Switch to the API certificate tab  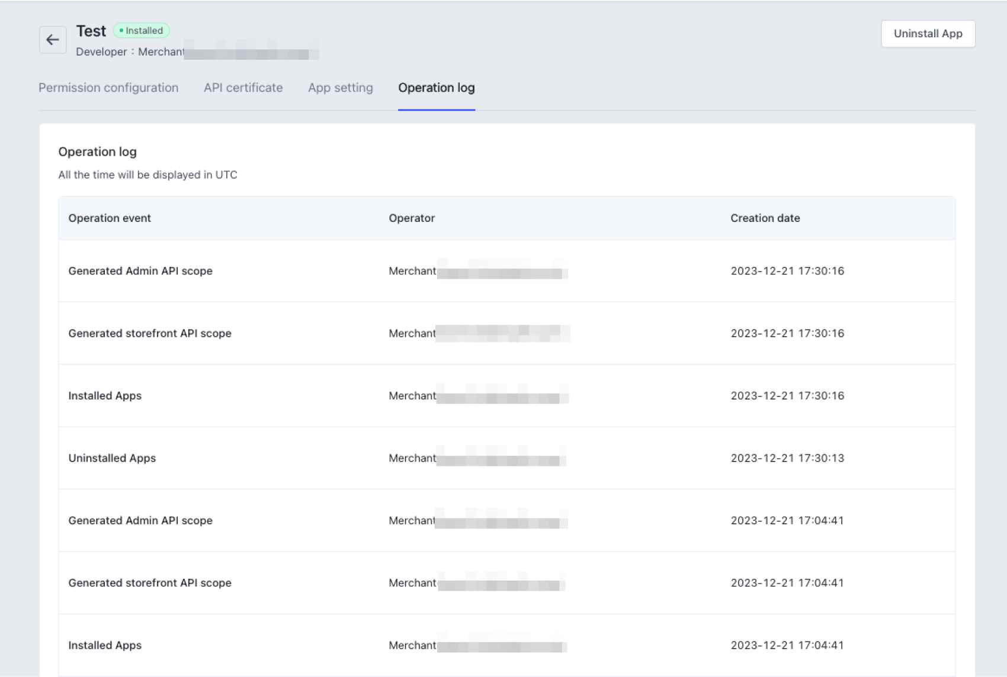[x=243, y=88]
